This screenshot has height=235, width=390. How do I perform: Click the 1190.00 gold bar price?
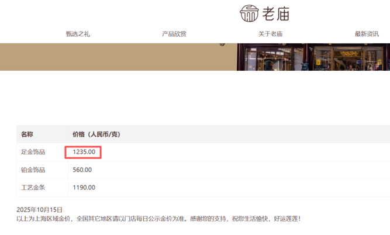[x=84, y=188]
